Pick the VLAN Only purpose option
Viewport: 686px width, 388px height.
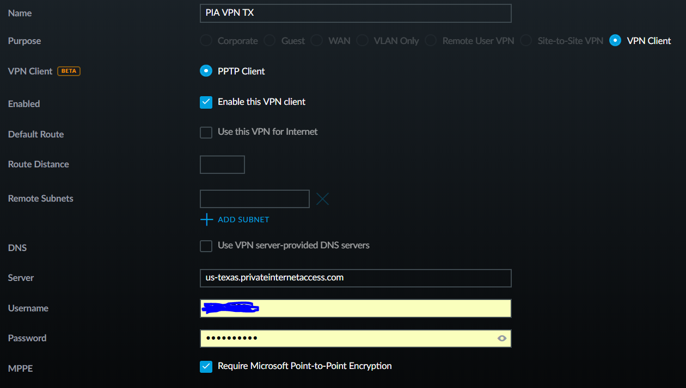[x=362, y=41]
